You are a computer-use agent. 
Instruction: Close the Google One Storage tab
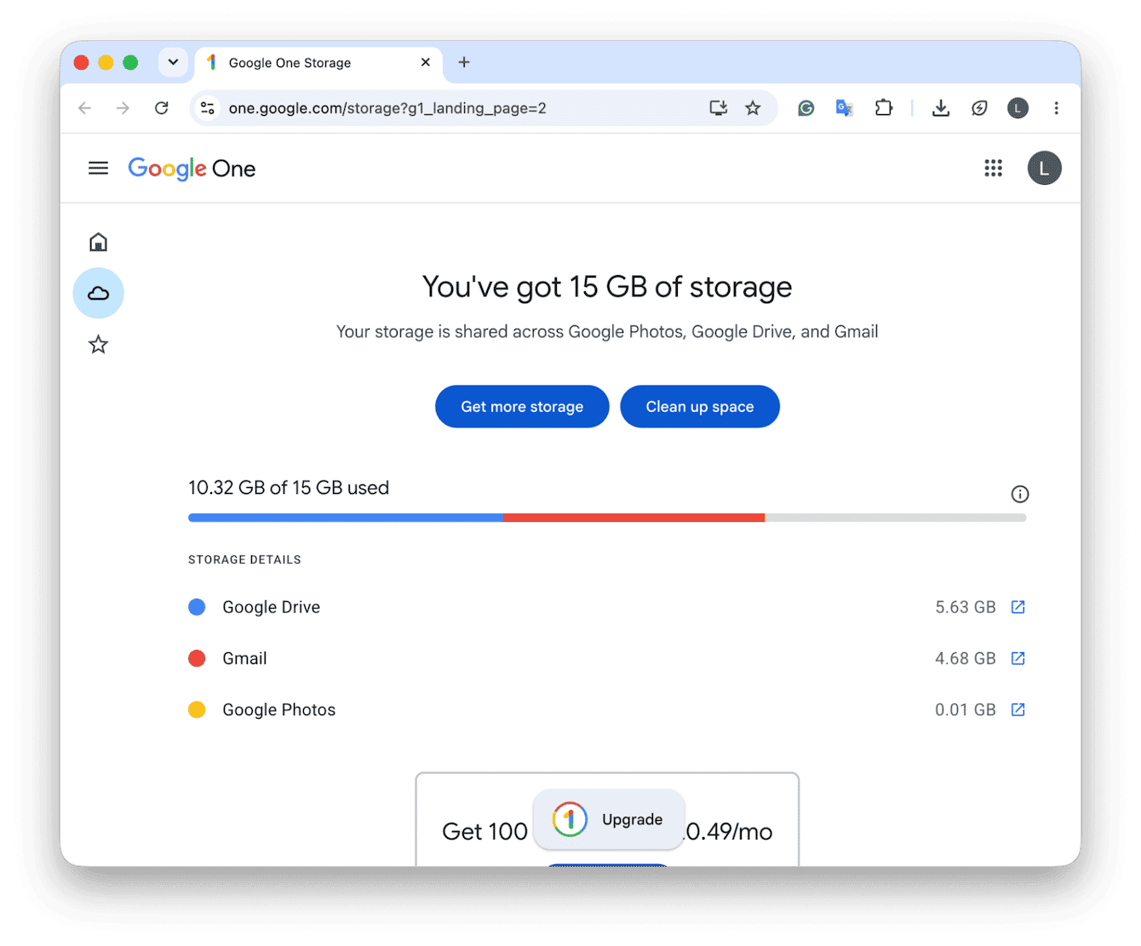click(x=426, y=62)
